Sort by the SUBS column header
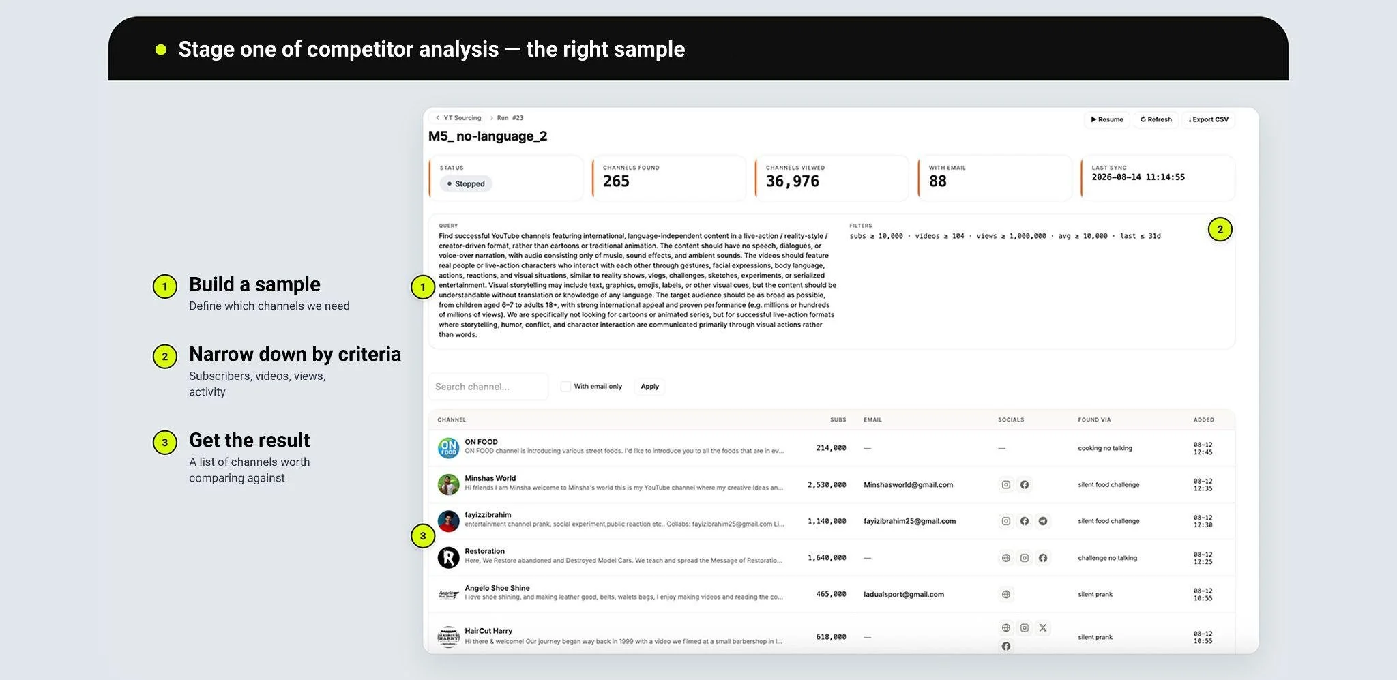The height and width of the screenshot is (680, 1397). point(838,420)
